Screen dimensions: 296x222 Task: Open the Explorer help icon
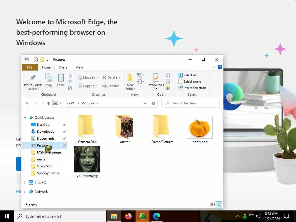tap(220, 67)
